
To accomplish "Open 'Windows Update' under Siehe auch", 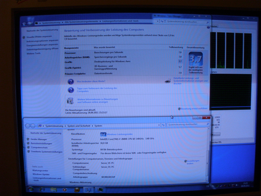I will [41, 174].
